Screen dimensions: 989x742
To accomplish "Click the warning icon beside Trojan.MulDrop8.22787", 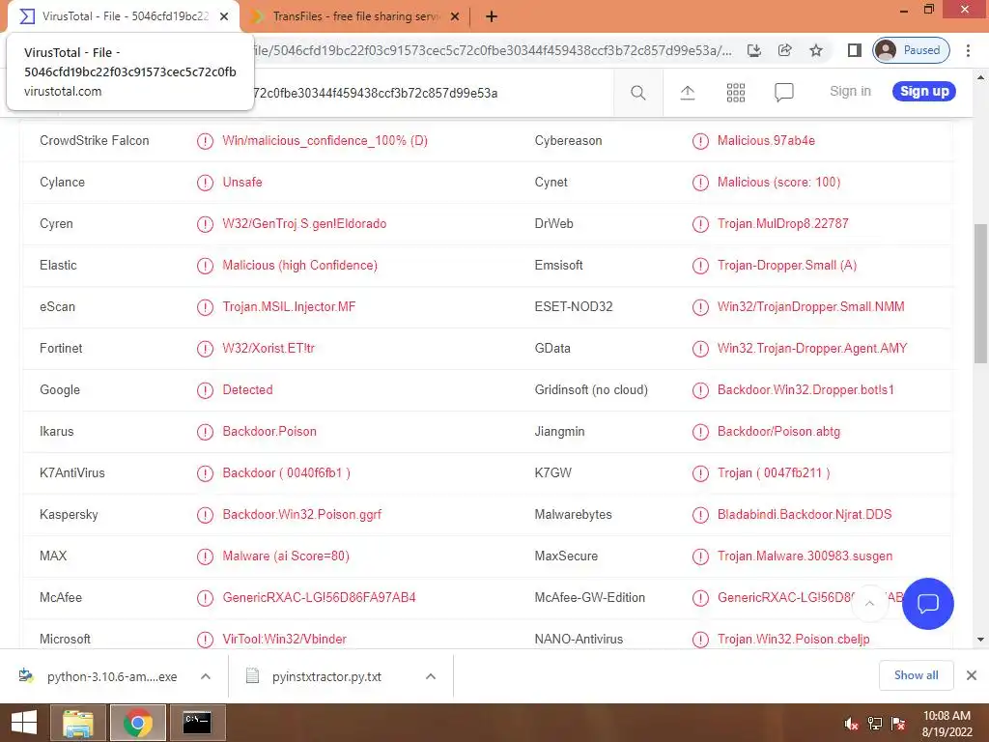I will [x=700, y=224].
